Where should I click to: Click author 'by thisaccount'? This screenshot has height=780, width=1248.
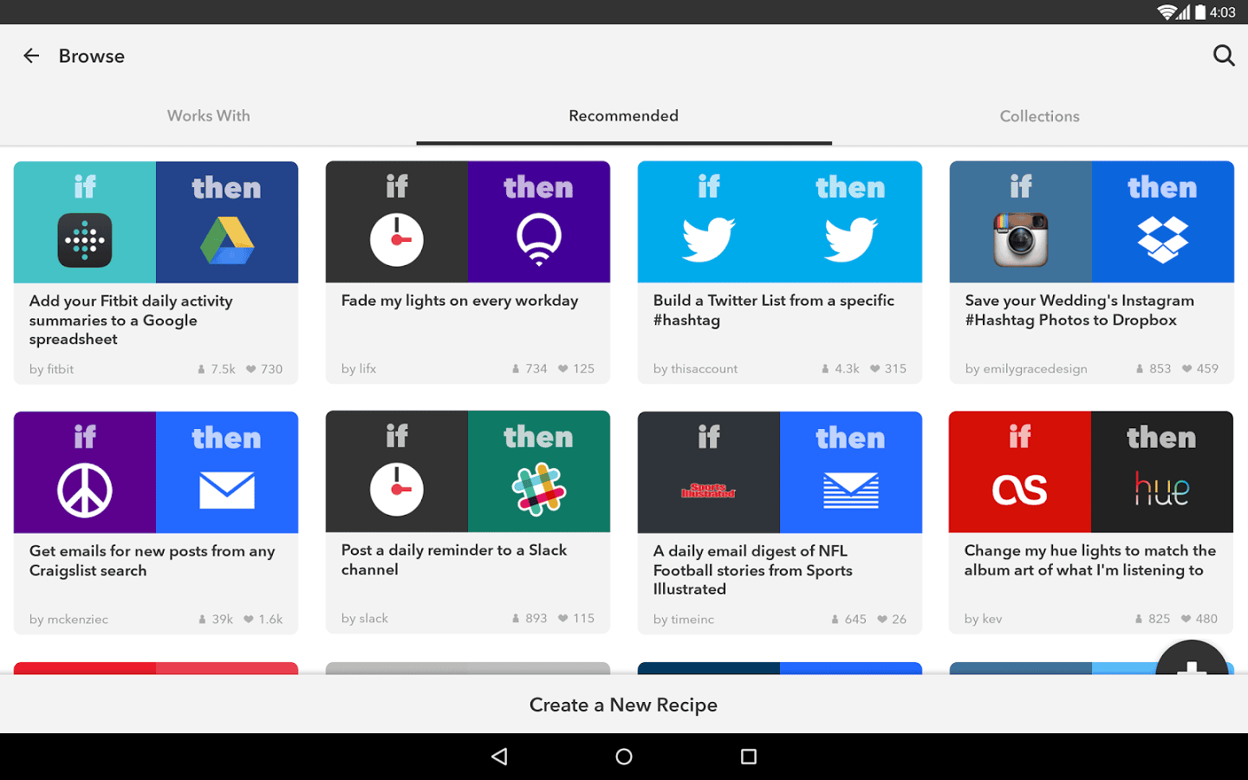click(696, 368)
